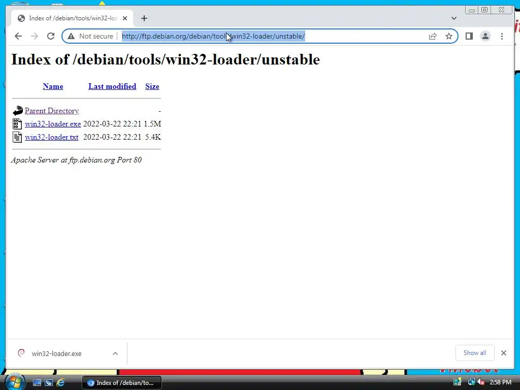Open a new tab with plus button
Screen dimensions: 520x390
[x=144, y=18]
